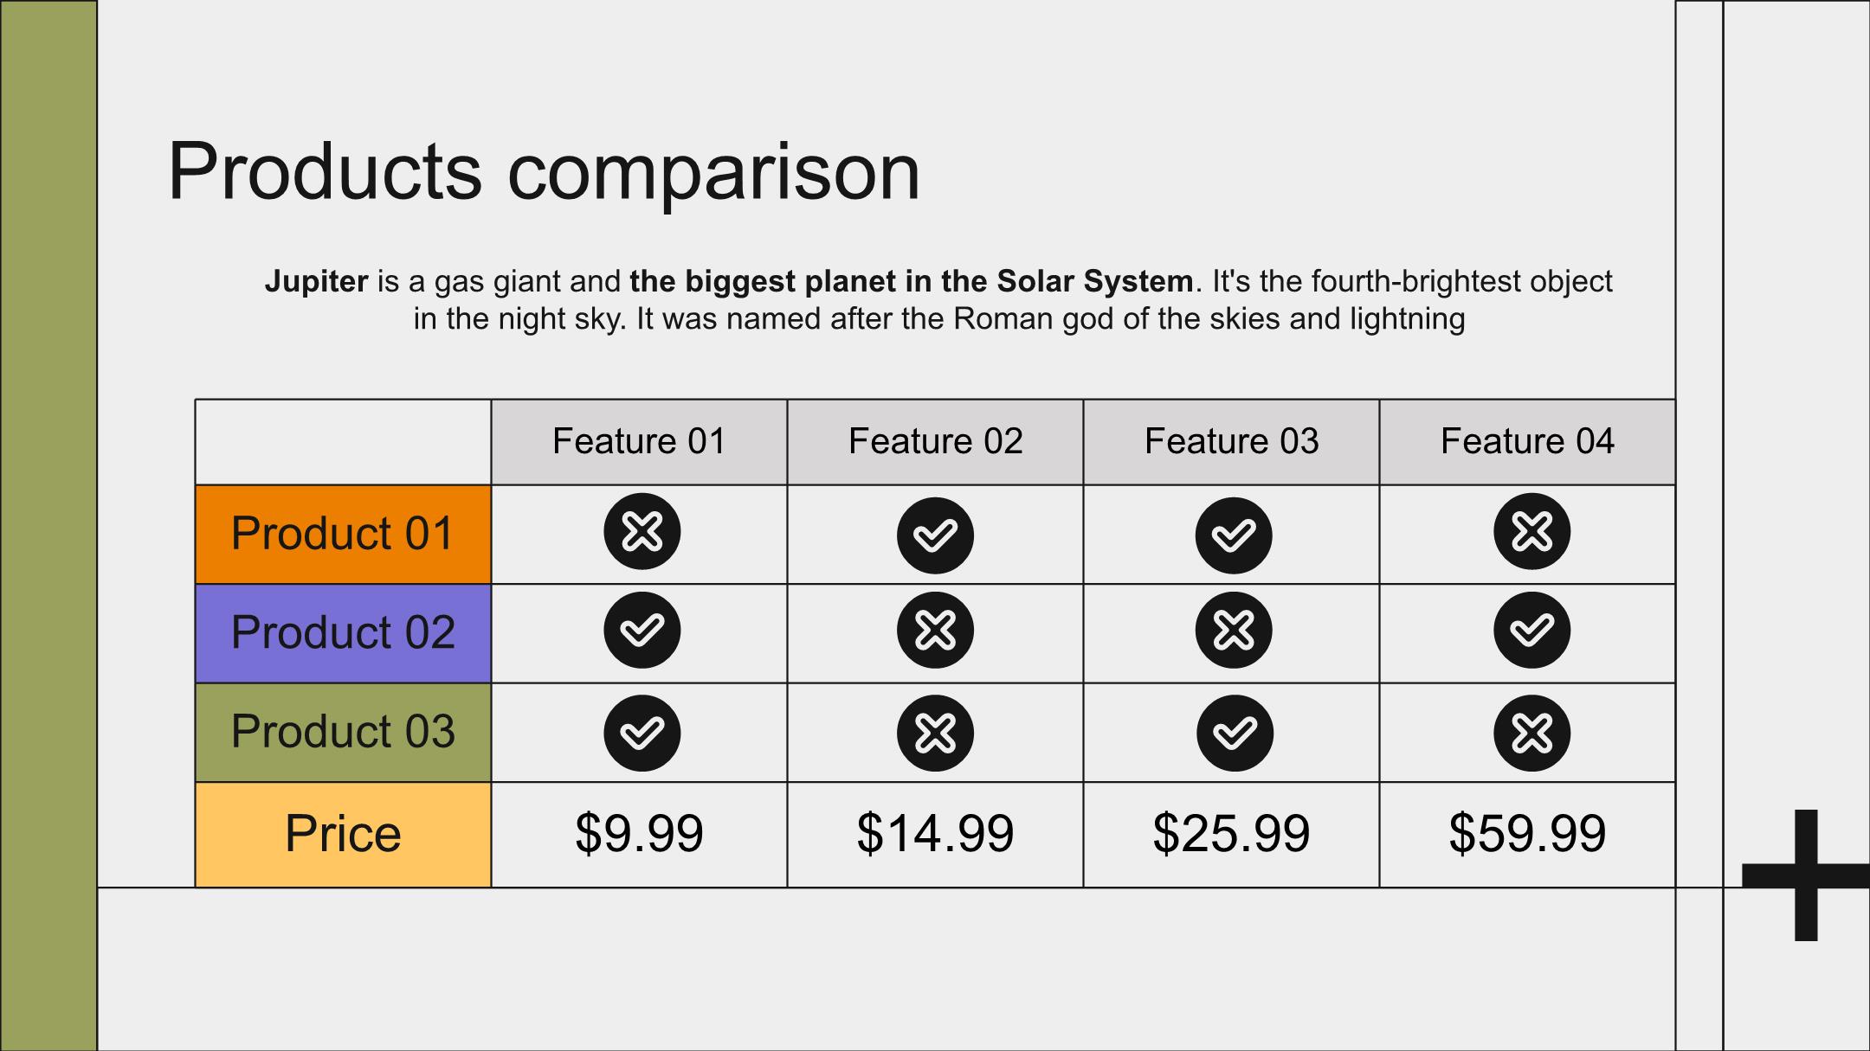Image resolution: width=1870 pixels, height=1051 pixels.
Task: Click the $59.99 price cell
Action: [x=1527, y=835]
